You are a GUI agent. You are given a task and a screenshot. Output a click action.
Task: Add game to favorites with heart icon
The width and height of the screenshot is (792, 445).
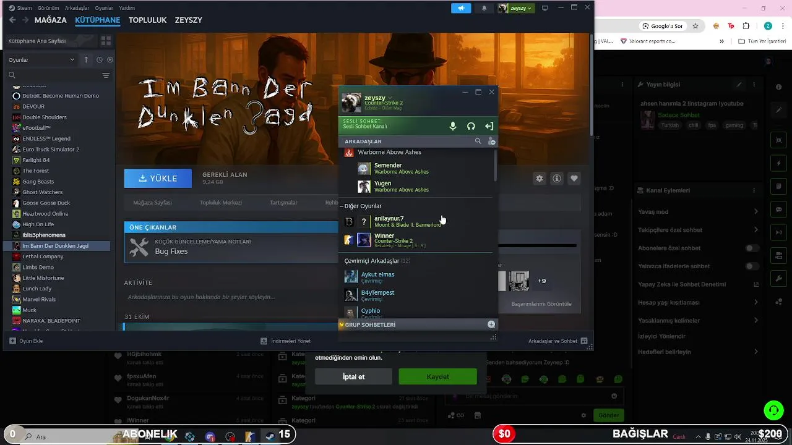pos(574,179)
